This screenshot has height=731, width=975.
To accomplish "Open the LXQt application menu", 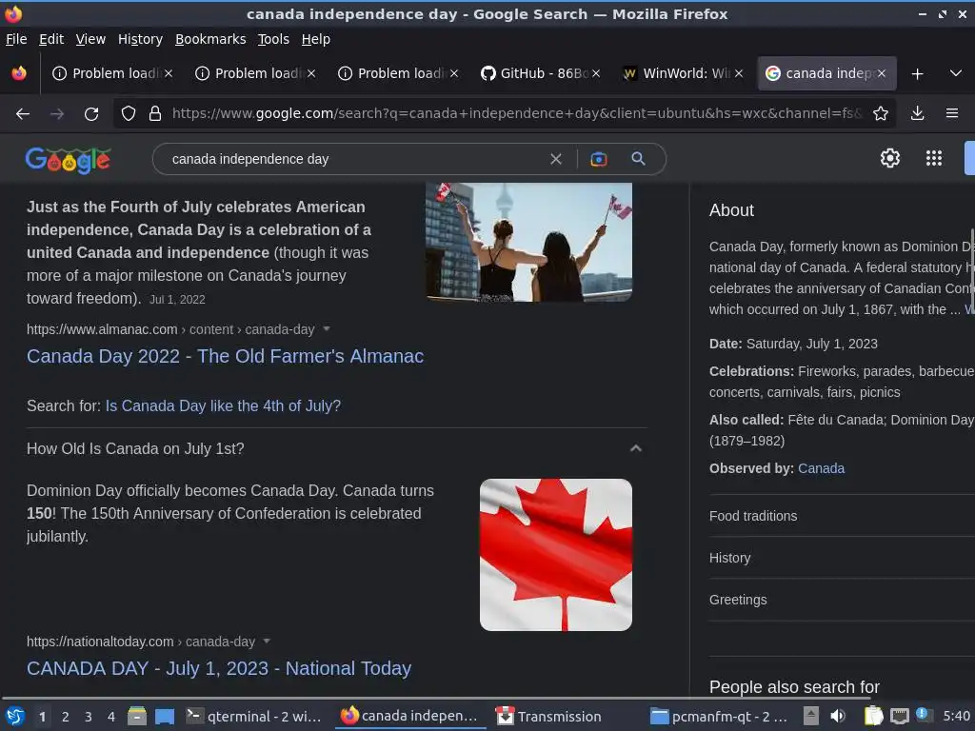I will (14, 717).
